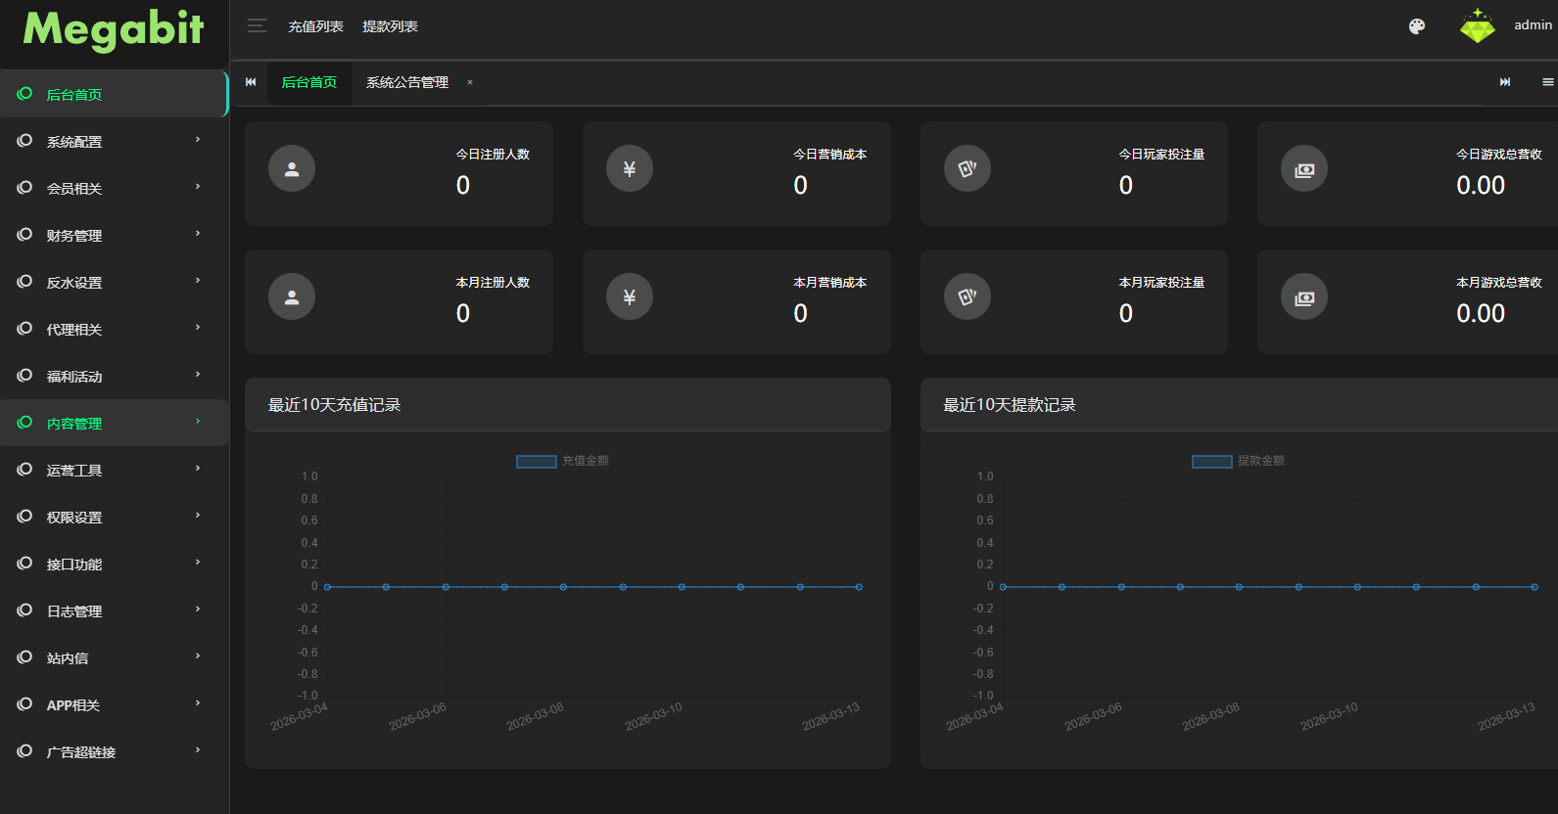
Task: Open the theme color palette icon
Action: (1416, 26)
